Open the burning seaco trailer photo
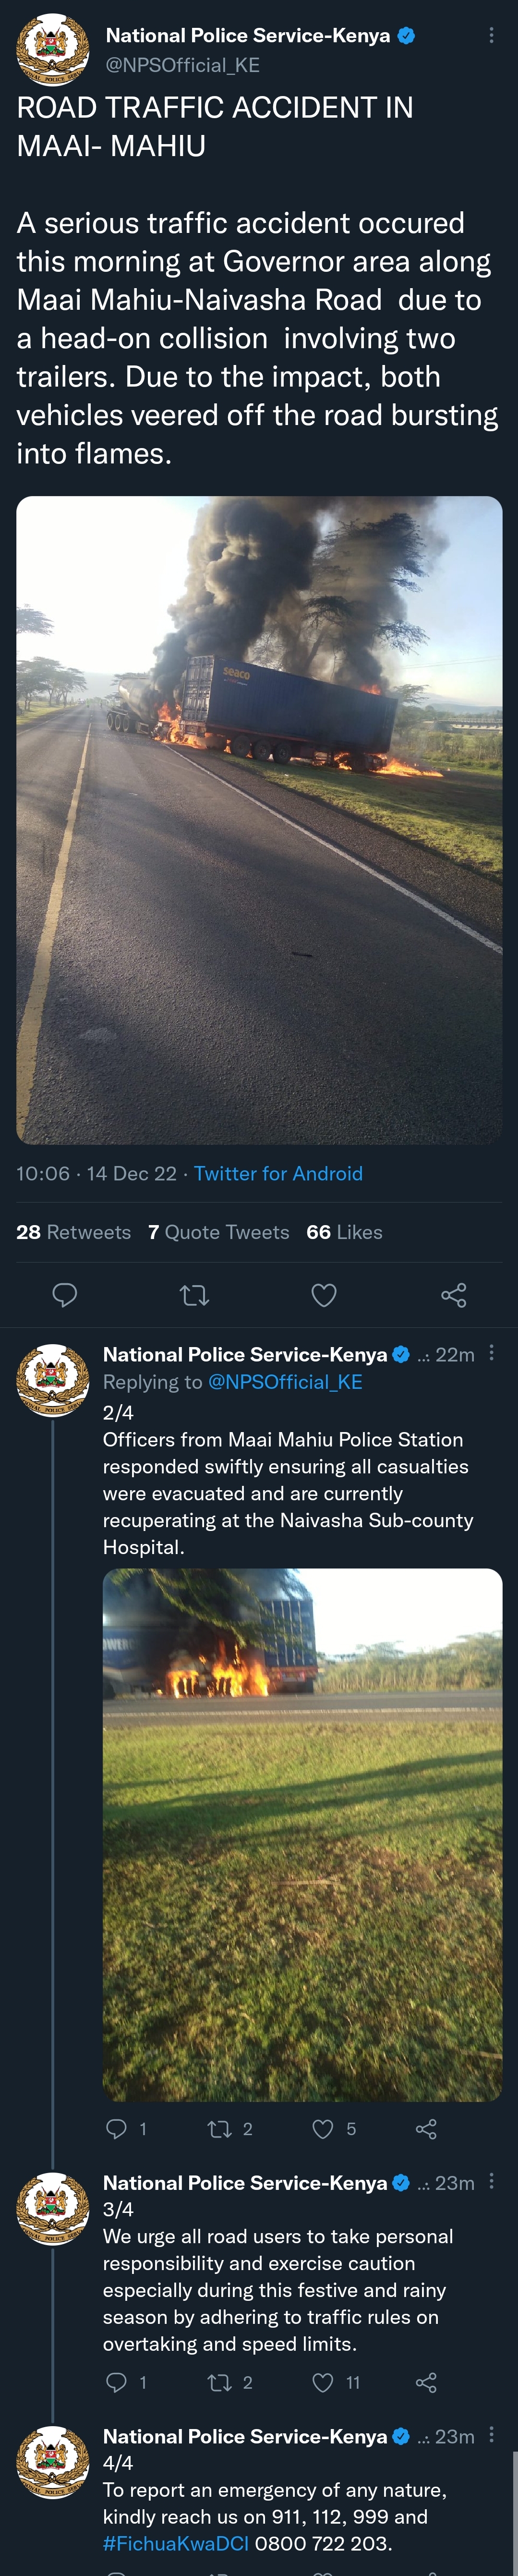The height and width of the screenshot is (2576, 518). [x=259, y=820]
